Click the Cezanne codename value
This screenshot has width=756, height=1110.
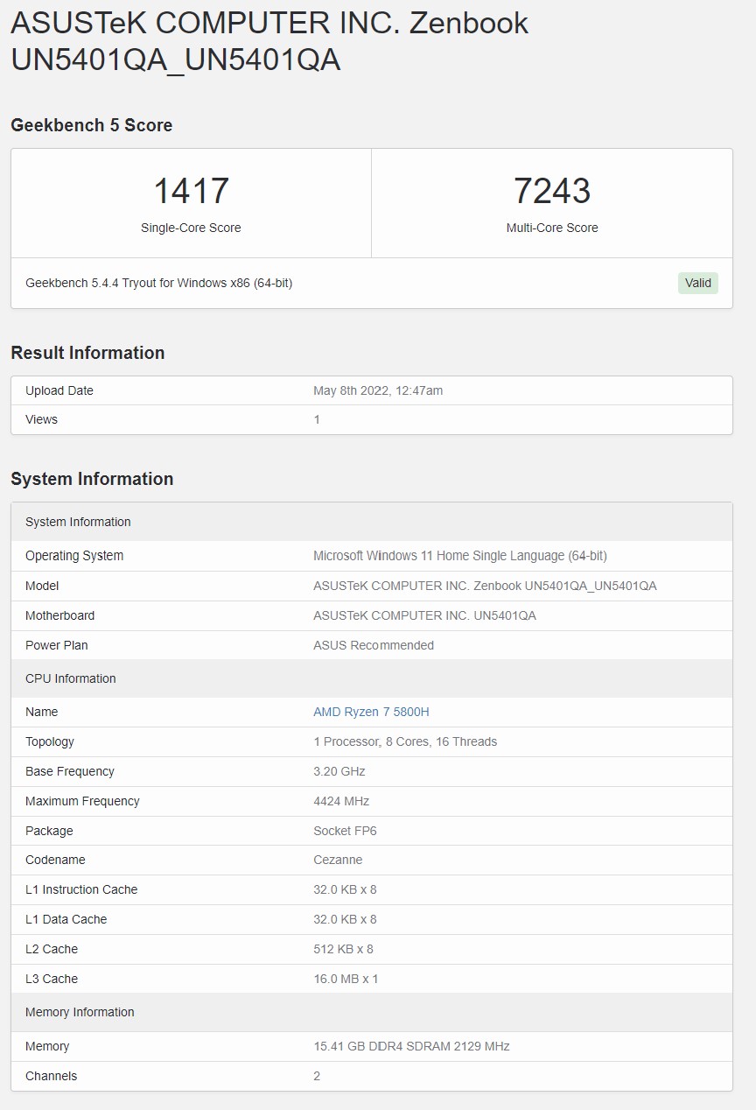coord(338,860)
